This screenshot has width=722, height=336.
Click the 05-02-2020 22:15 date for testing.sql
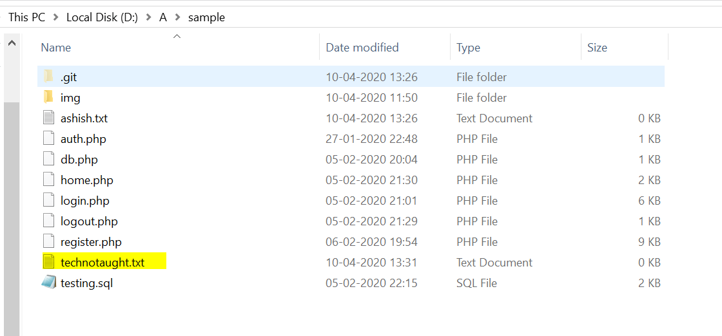point(371,283)
